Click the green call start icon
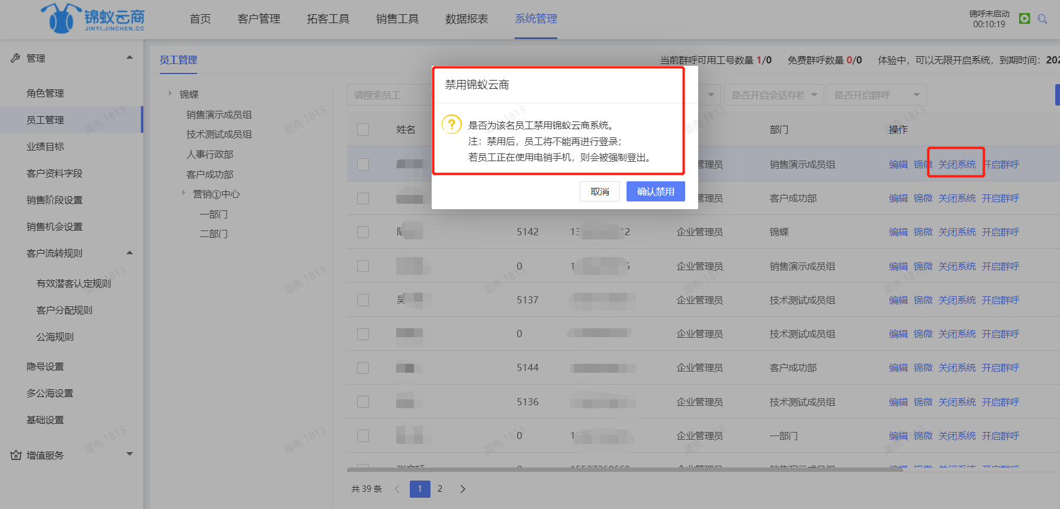This screenshot has width=1060, height=509. pyautogui.click(x=1024, y=18)
